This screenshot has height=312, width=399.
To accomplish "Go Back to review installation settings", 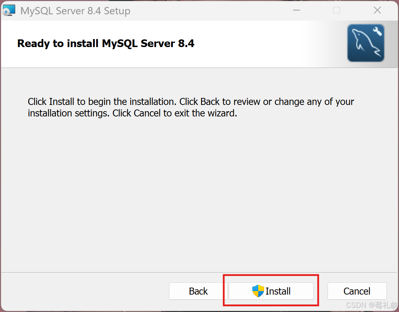I will coord(198,291).
